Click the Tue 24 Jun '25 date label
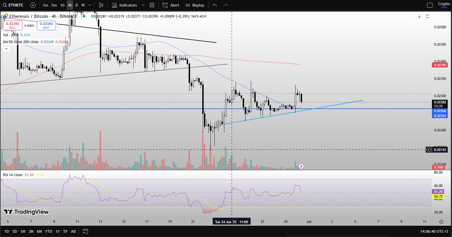The image size is (452, 237). (231, 222)
